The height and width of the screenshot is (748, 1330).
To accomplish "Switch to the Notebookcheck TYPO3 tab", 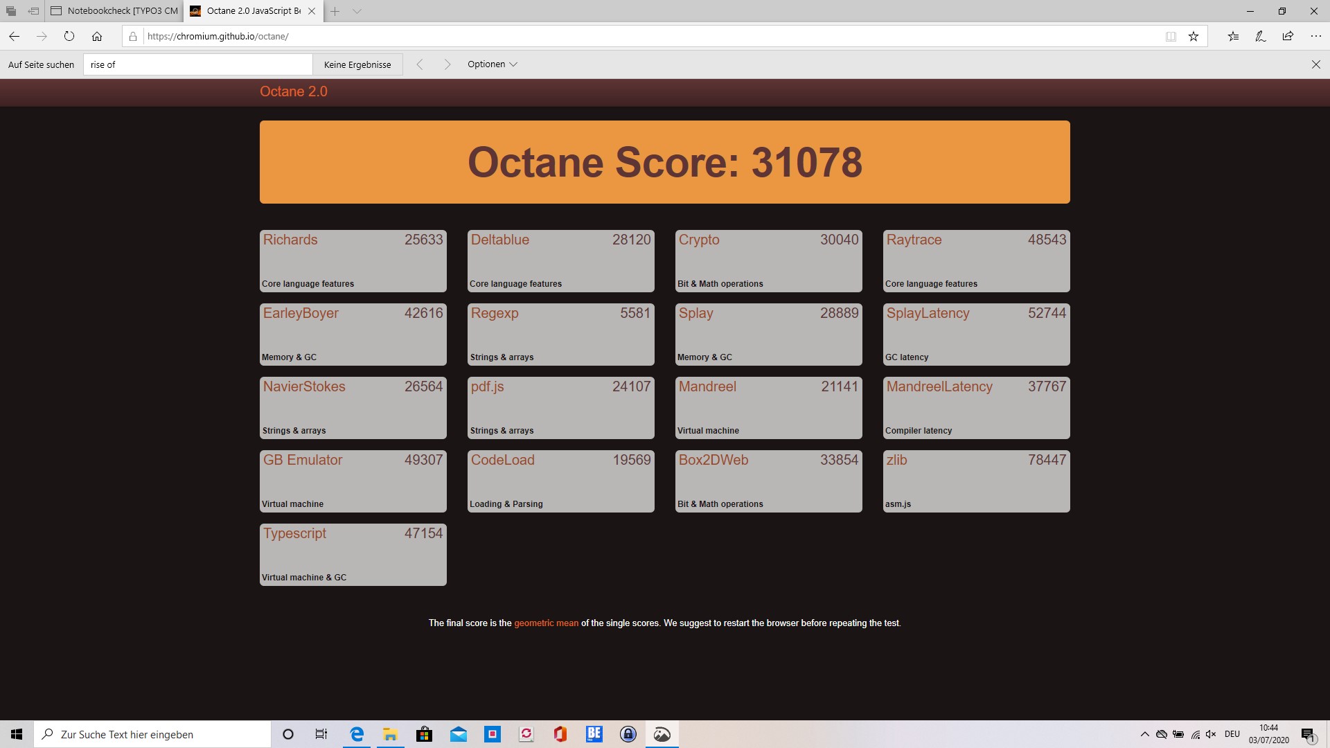I will tap(114, 11).
